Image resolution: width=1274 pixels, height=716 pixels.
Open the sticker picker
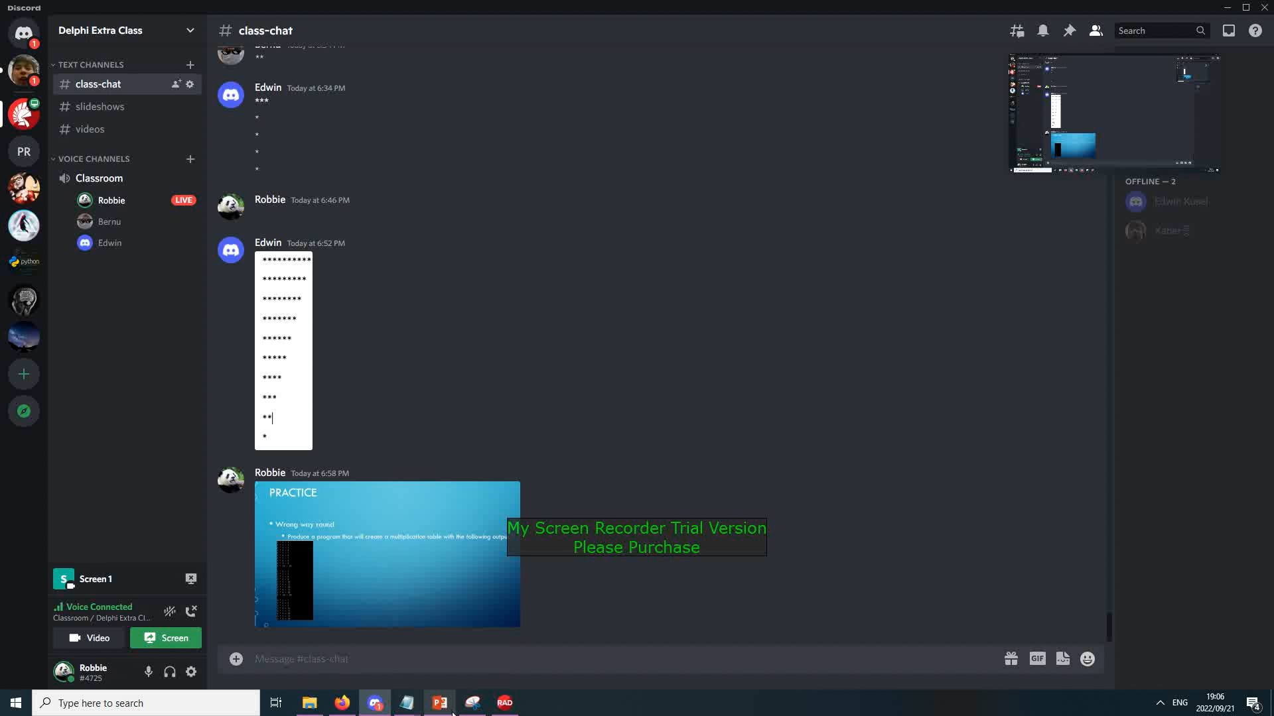(1063, 659)
